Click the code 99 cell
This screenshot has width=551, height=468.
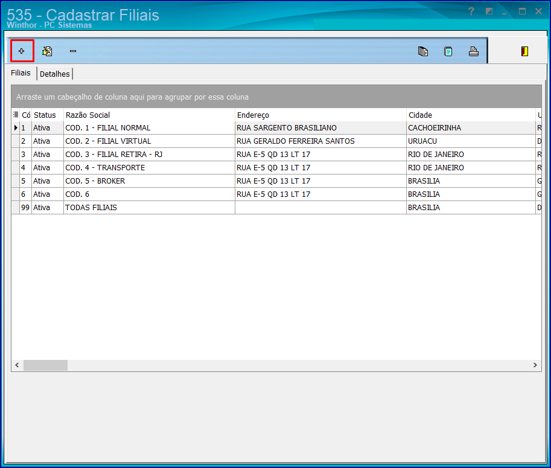pyautogui.click(x=26, y=208)
